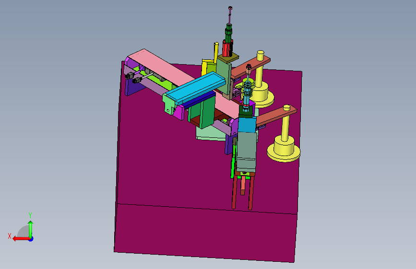Select the red pneumatic cylinder at top

pos(227,48)
